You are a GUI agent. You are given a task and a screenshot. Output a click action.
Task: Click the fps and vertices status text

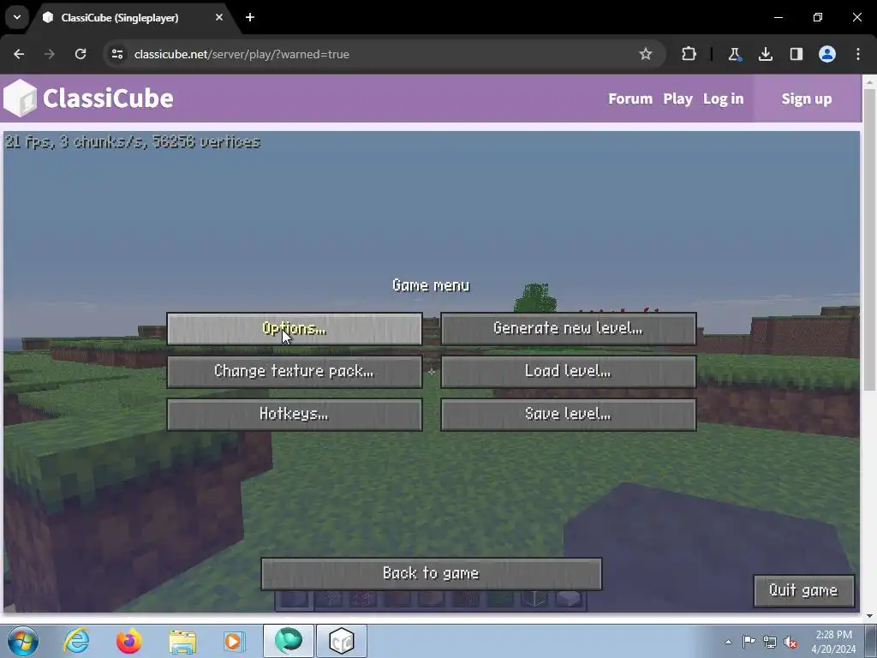point(133,142)
